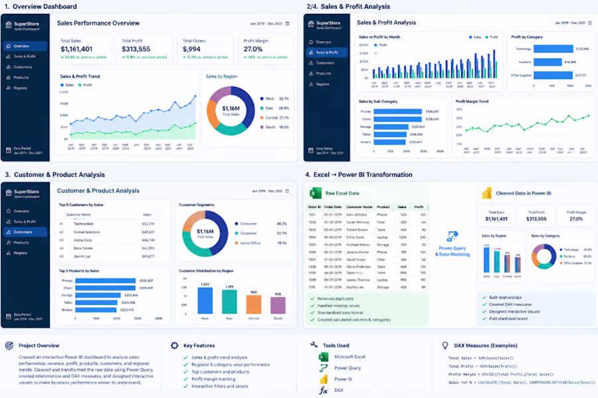Click Zenith Ltd row in Top 5 Customers table

(109, 256)
